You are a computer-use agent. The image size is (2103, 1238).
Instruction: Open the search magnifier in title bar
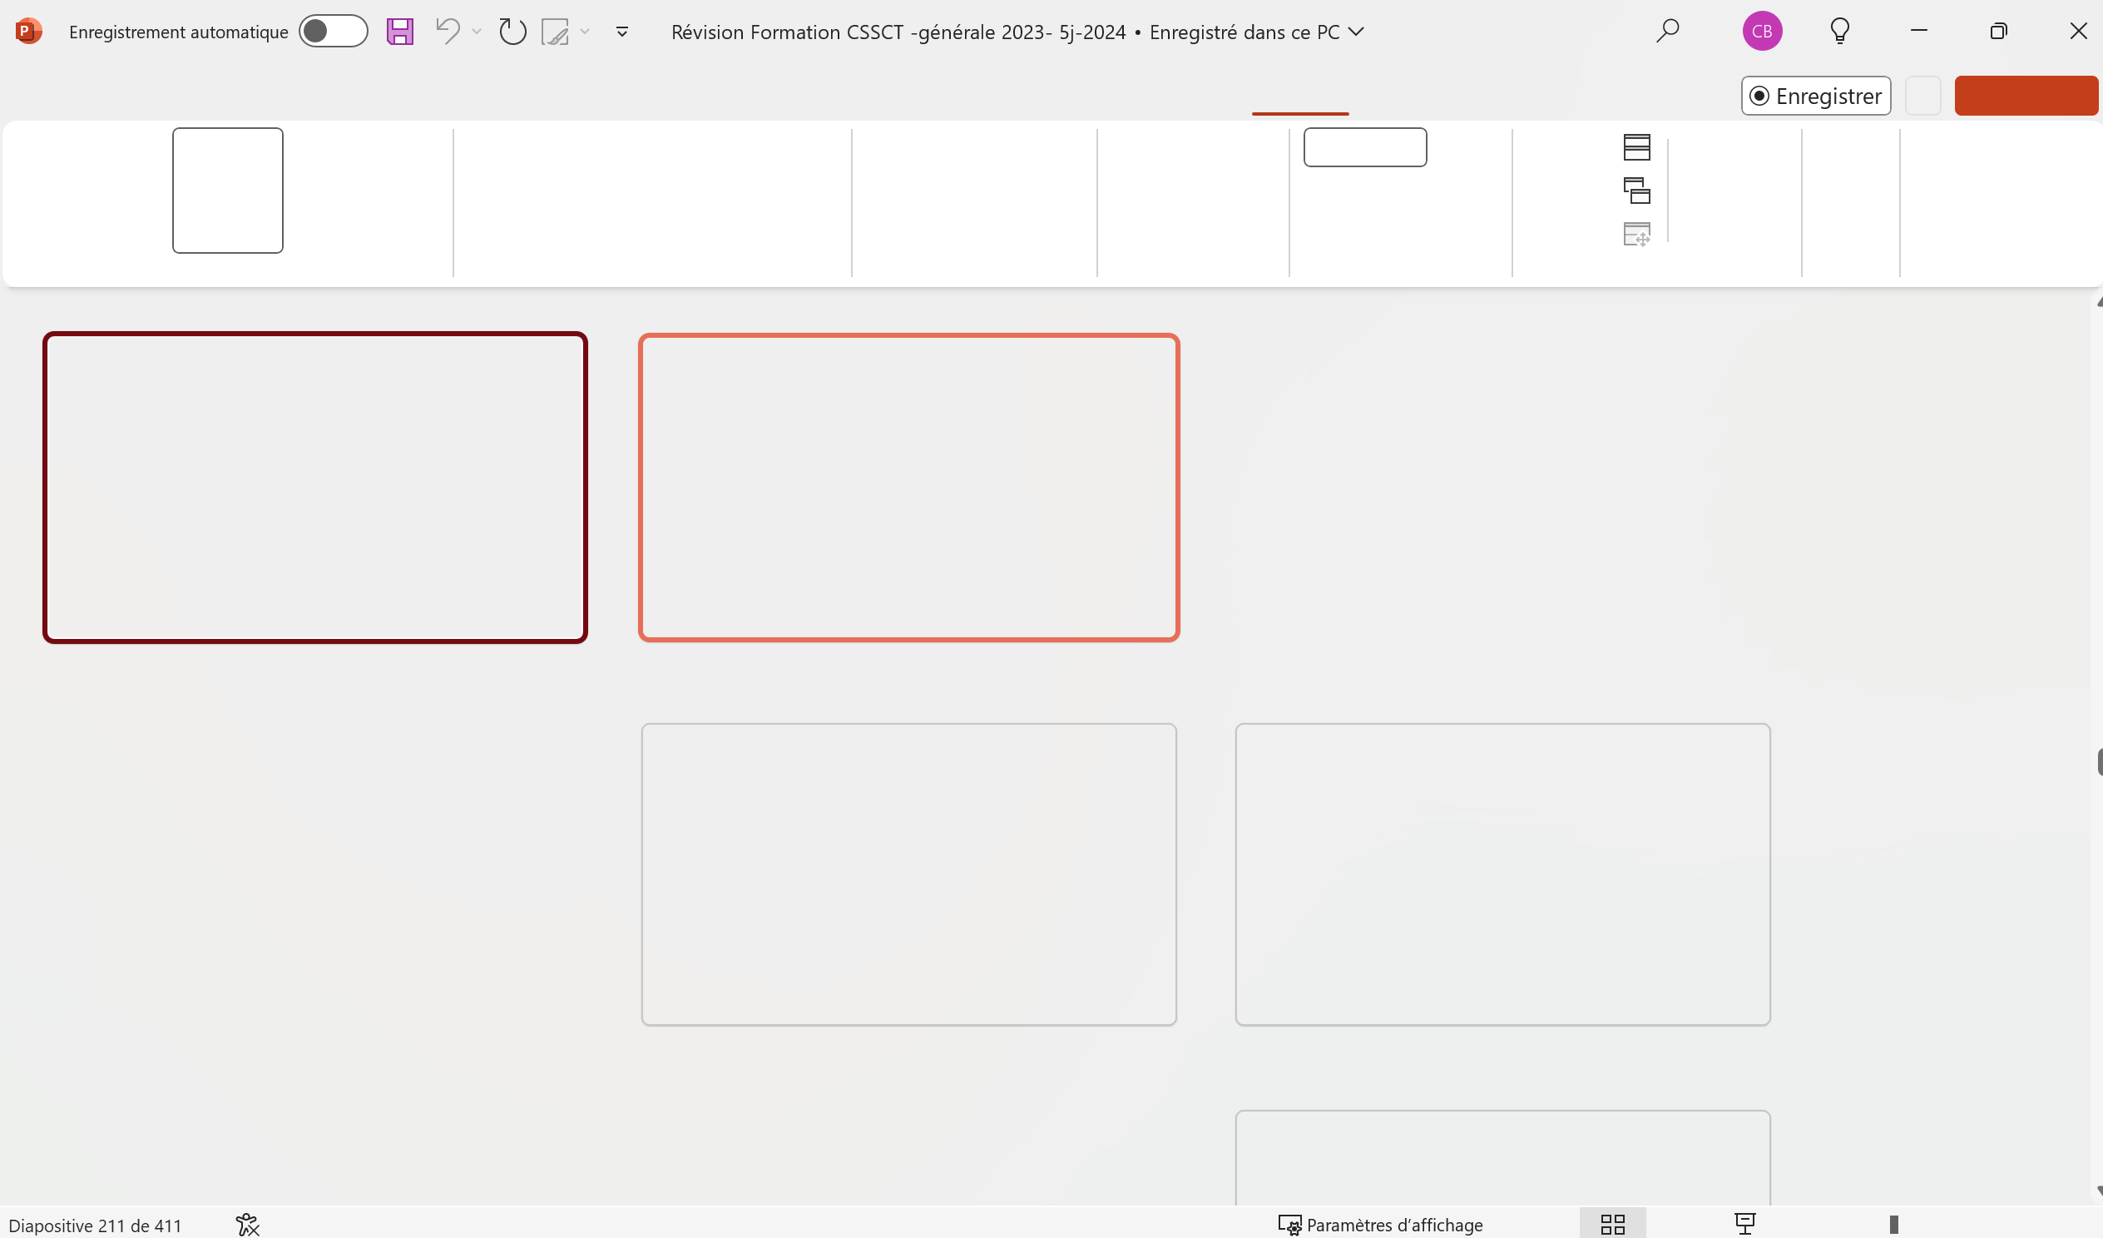pos(1667,32)
